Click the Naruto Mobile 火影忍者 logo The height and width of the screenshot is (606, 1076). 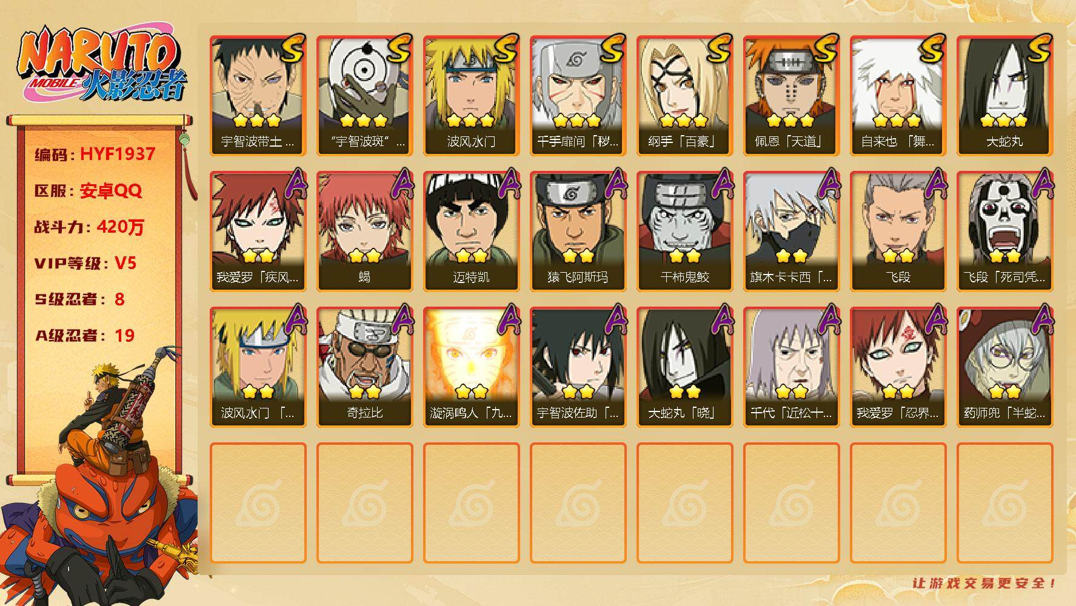pyautogui.click(x=101, y=65)
